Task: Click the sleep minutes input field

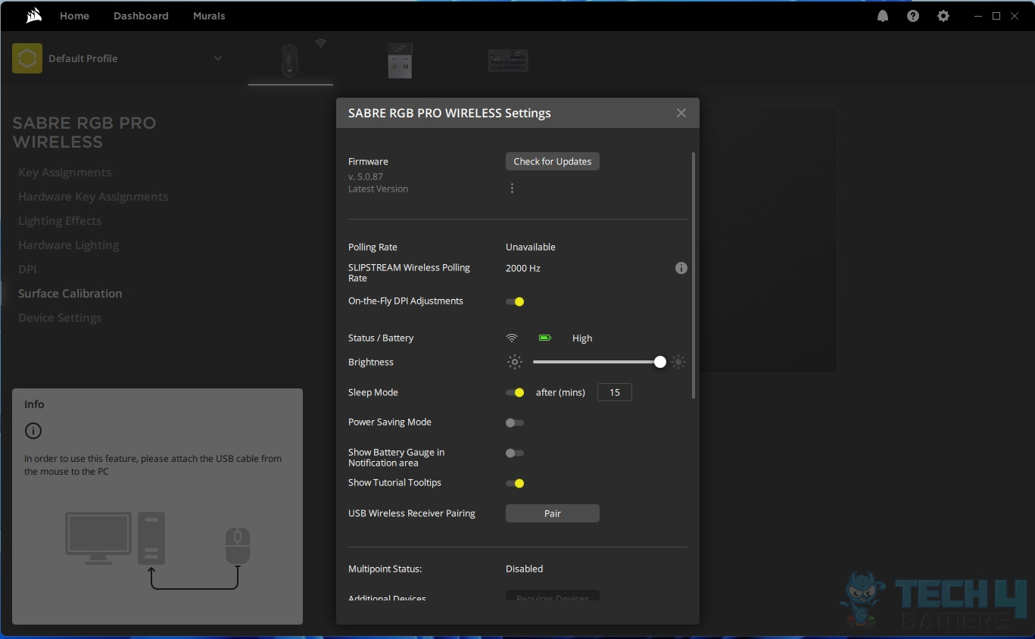Action: pos(615,392)
